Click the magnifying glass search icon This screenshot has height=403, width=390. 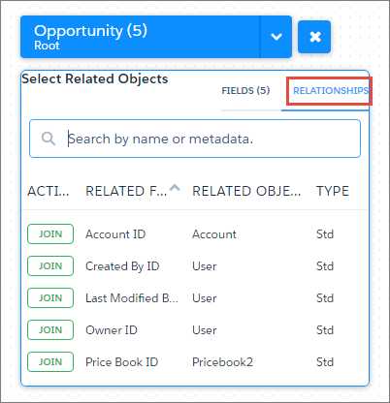pos(49,139)
